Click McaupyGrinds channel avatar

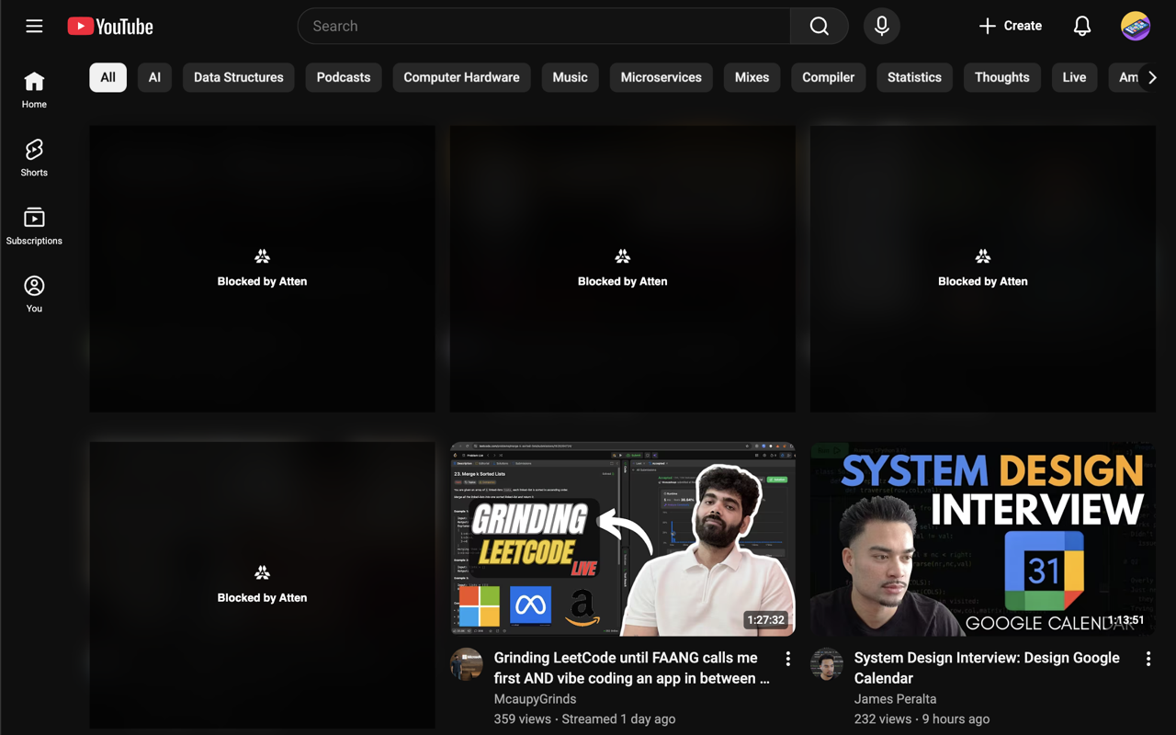click(x=467, y=664)
